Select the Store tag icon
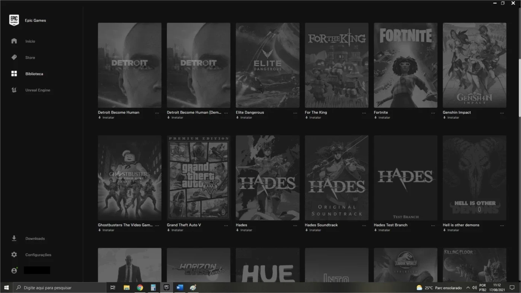Viewport: 521px width, 293px height. (14, 57)
